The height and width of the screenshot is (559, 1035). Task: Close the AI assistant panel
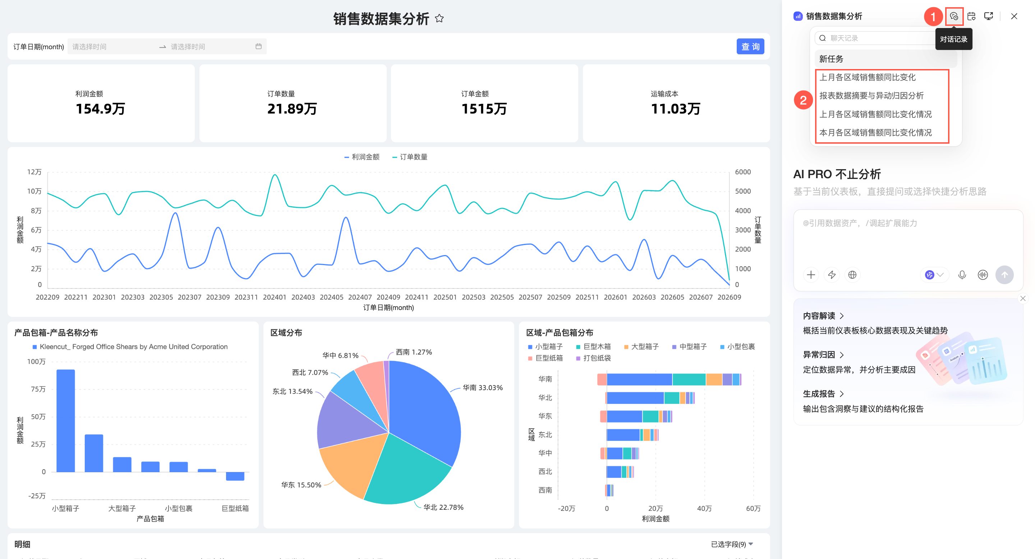click(x=1014, y=17)
